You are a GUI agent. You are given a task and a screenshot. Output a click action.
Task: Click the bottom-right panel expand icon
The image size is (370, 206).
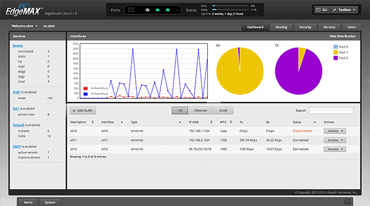tap(347, 202)
